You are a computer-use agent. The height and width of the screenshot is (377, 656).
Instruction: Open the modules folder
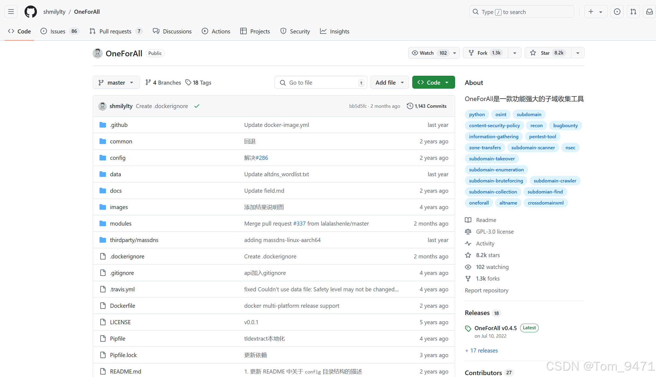[x=121, y=223]
